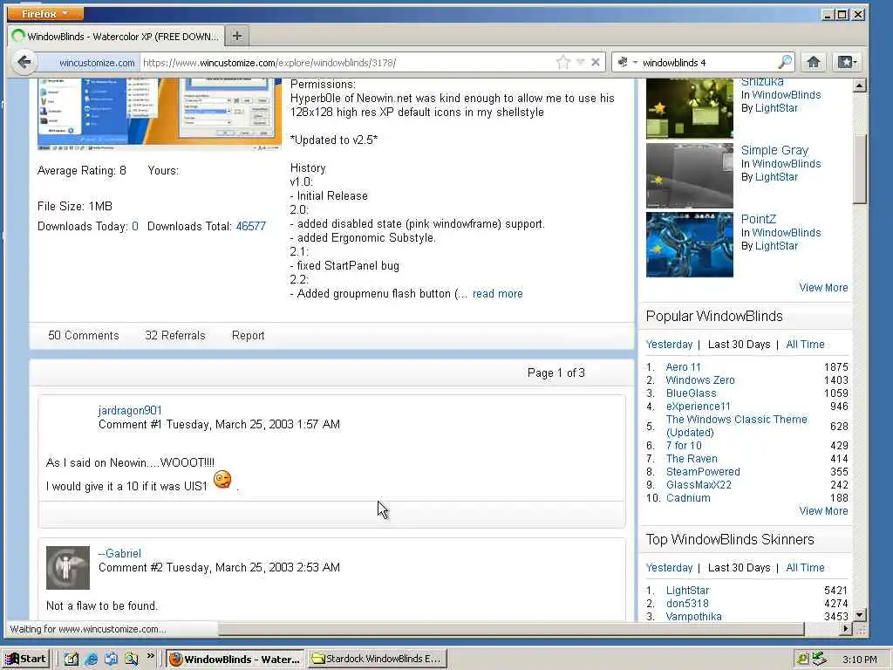Screen dimensions: 893x670
Task: Click the Shizuka skin thumbnail
Action: pyautogui.click(x=690, y=108)
